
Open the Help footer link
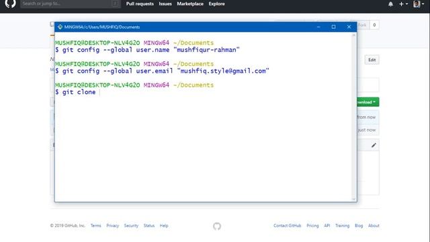(x=164, y=226)
